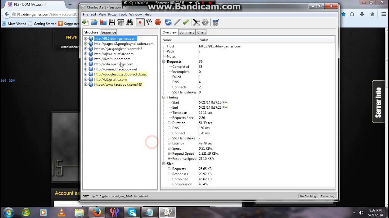Click Firefox downloads arrow icon

click(362, 14)
